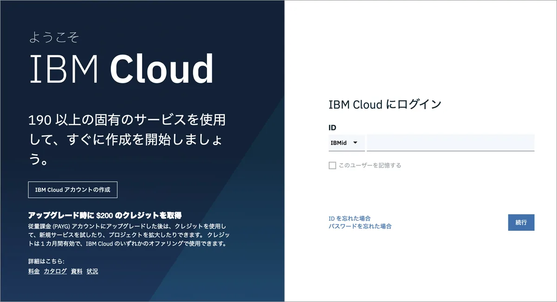Image resolution: width=557 pixels, height=302 pixels.
Task: Check the このユーザーを記憶する checkbox
Action: point(332,165)
